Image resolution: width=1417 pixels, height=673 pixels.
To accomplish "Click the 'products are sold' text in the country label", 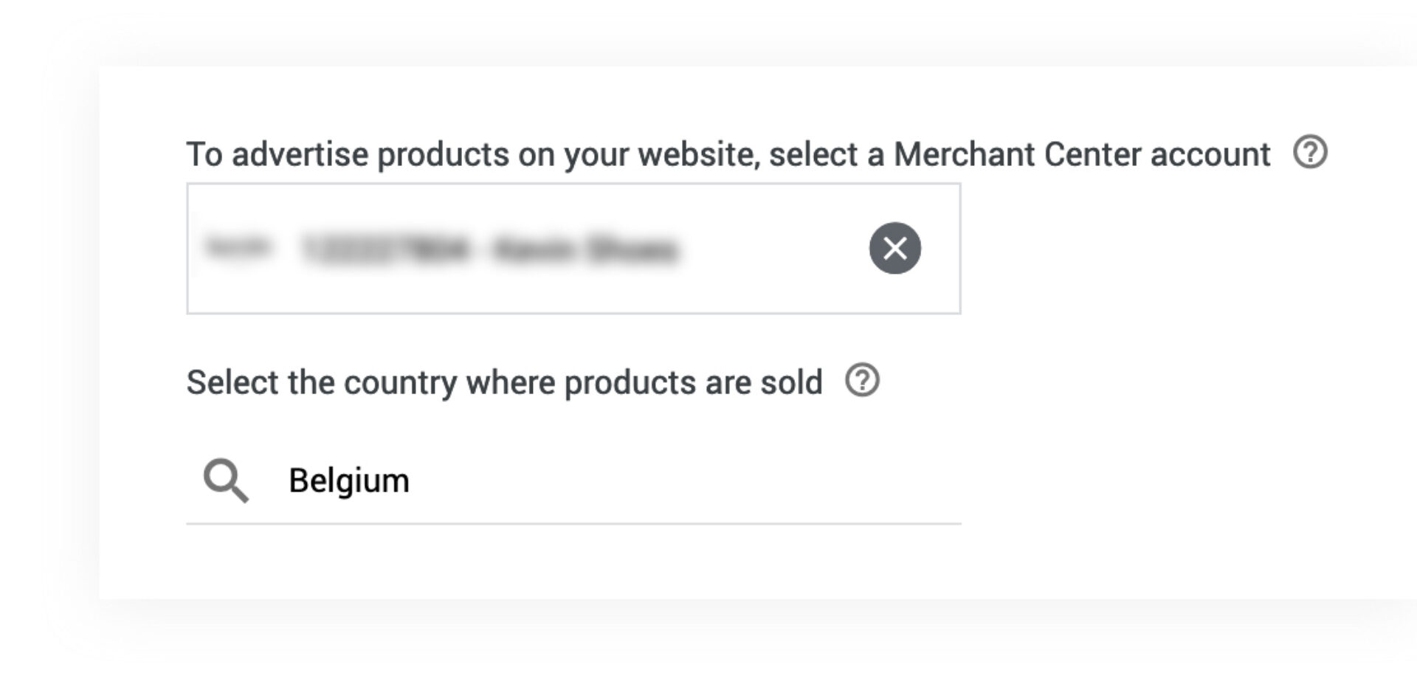I will [693, 382].
